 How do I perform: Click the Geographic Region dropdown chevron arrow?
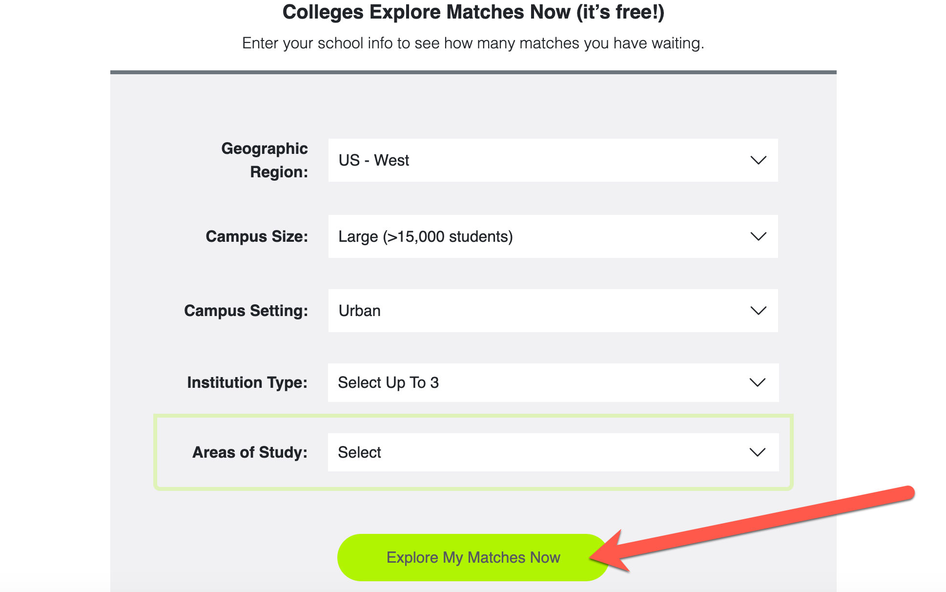pos(758,160)
